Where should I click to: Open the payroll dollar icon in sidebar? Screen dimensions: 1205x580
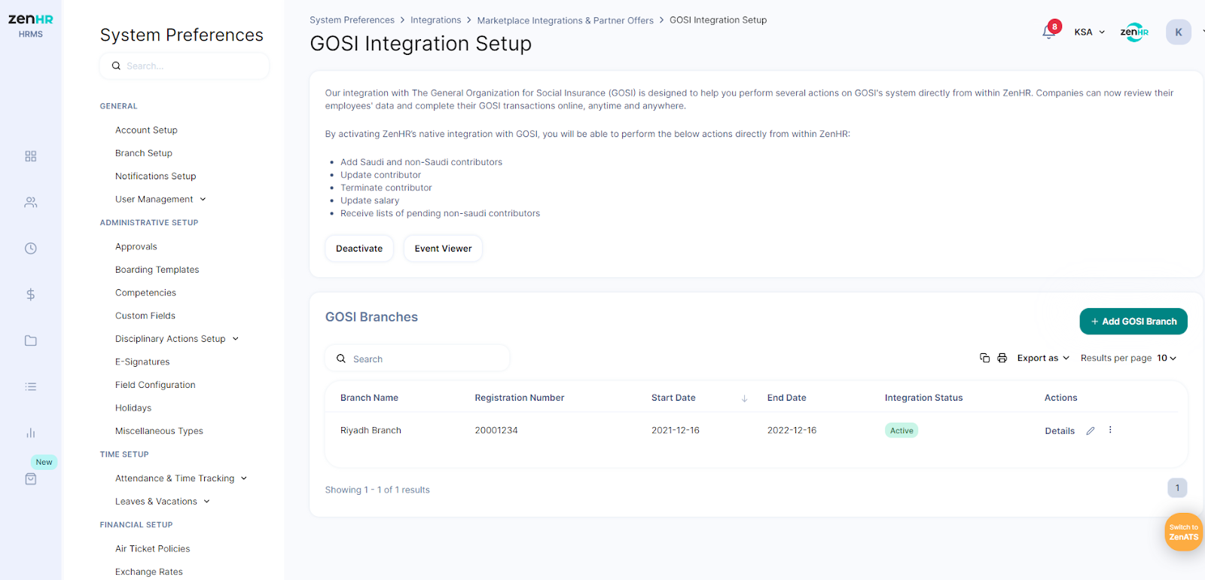coord(30,295)
